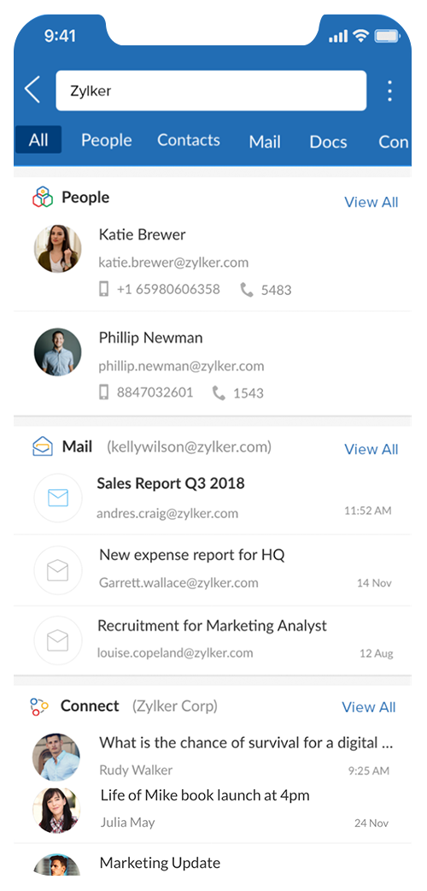Screen dimensions: 427x891
Task: Select the Mail tab
Action: tap(265, 141)
